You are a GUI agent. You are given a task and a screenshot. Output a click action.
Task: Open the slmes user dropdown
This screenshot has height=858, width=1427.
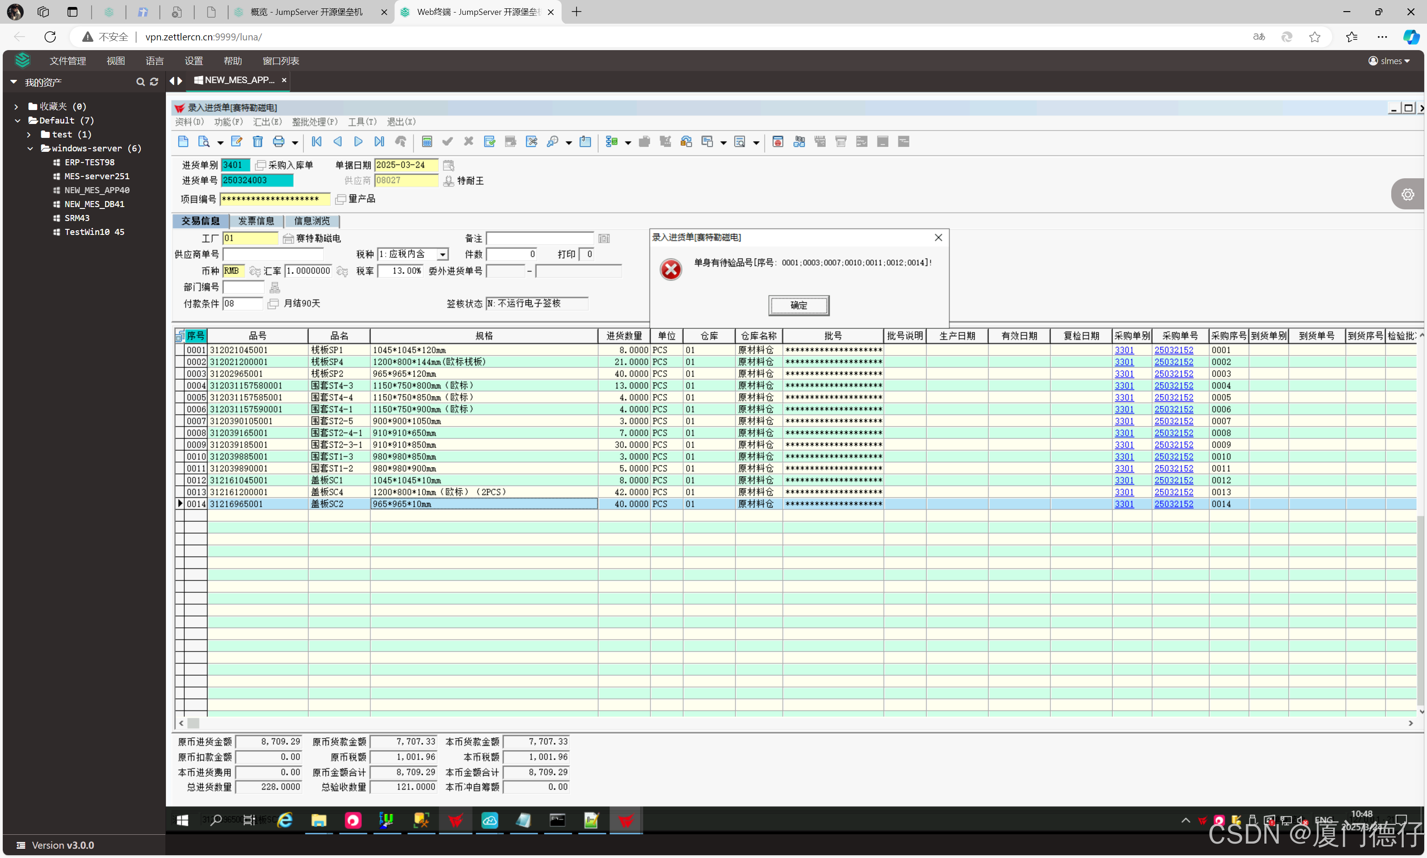1389,61
